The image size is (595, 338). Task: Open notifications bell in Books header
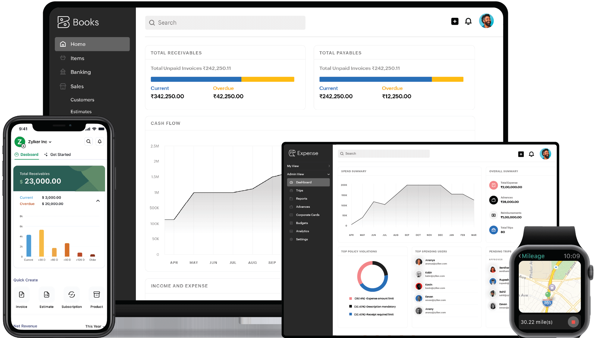click(x=468, y=21)
